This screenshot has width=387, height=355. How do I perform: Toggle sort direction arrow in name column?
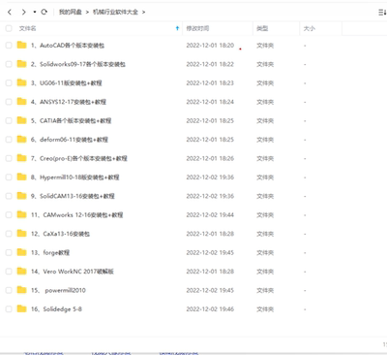(x=177, y=28)
